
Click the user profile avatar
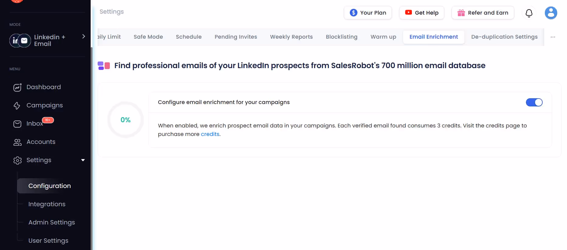[551, 13]
